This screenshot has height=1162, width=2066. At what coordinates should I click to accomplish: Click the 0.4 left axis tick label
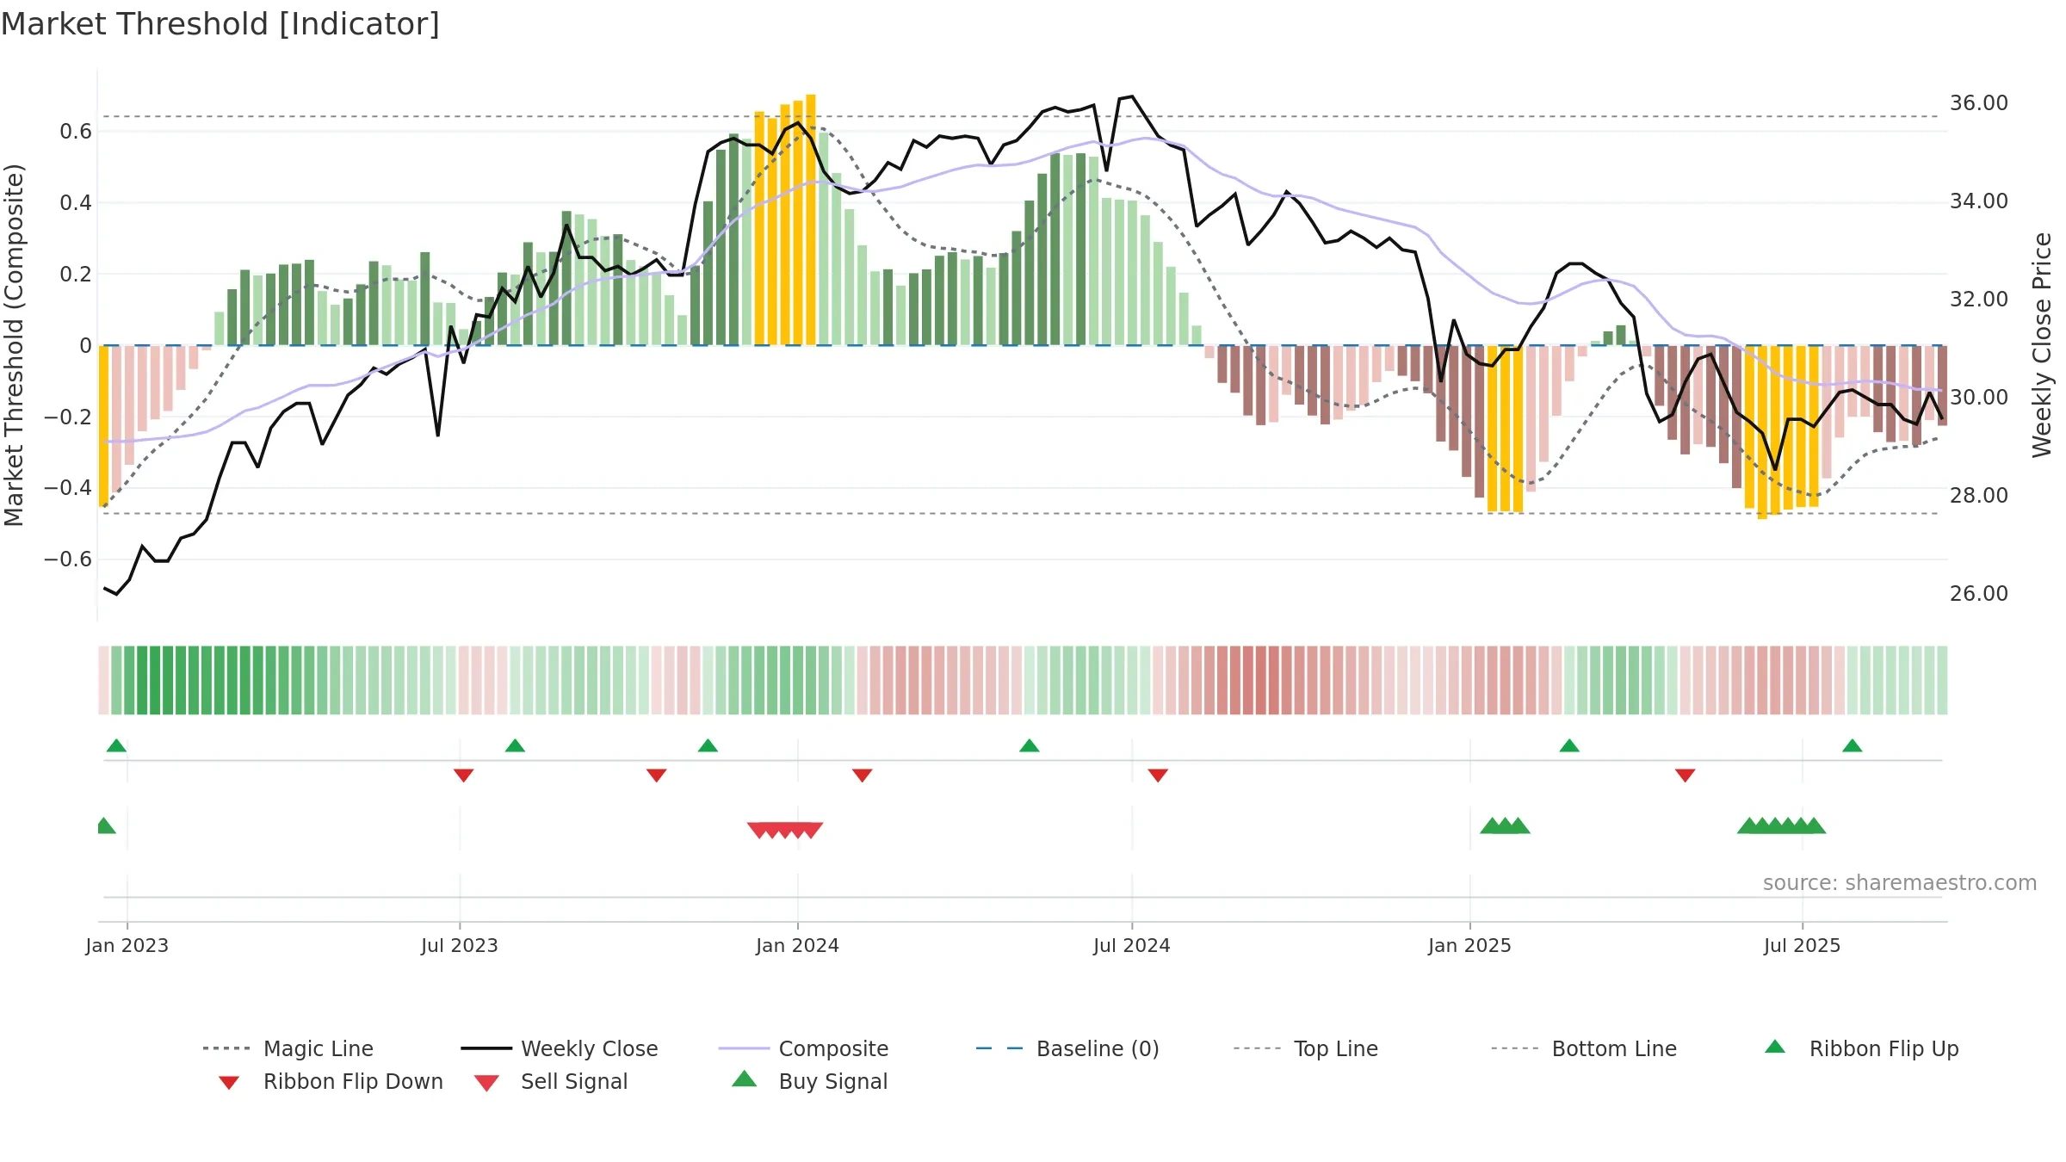click(x=76, y=203)
